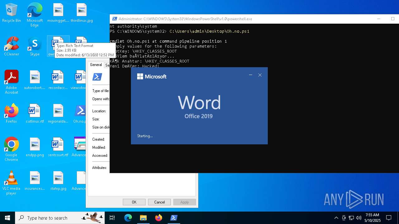
Task: Maximize the PowerShell window
Action: [x=393, y=19]
